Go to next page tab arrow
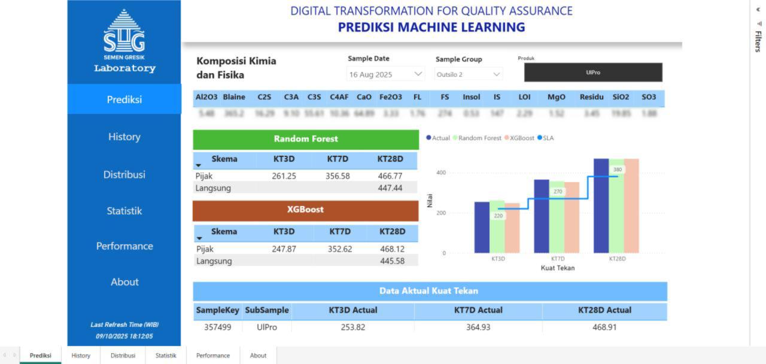This screenshot has height=364, width=766. (15, 355)
